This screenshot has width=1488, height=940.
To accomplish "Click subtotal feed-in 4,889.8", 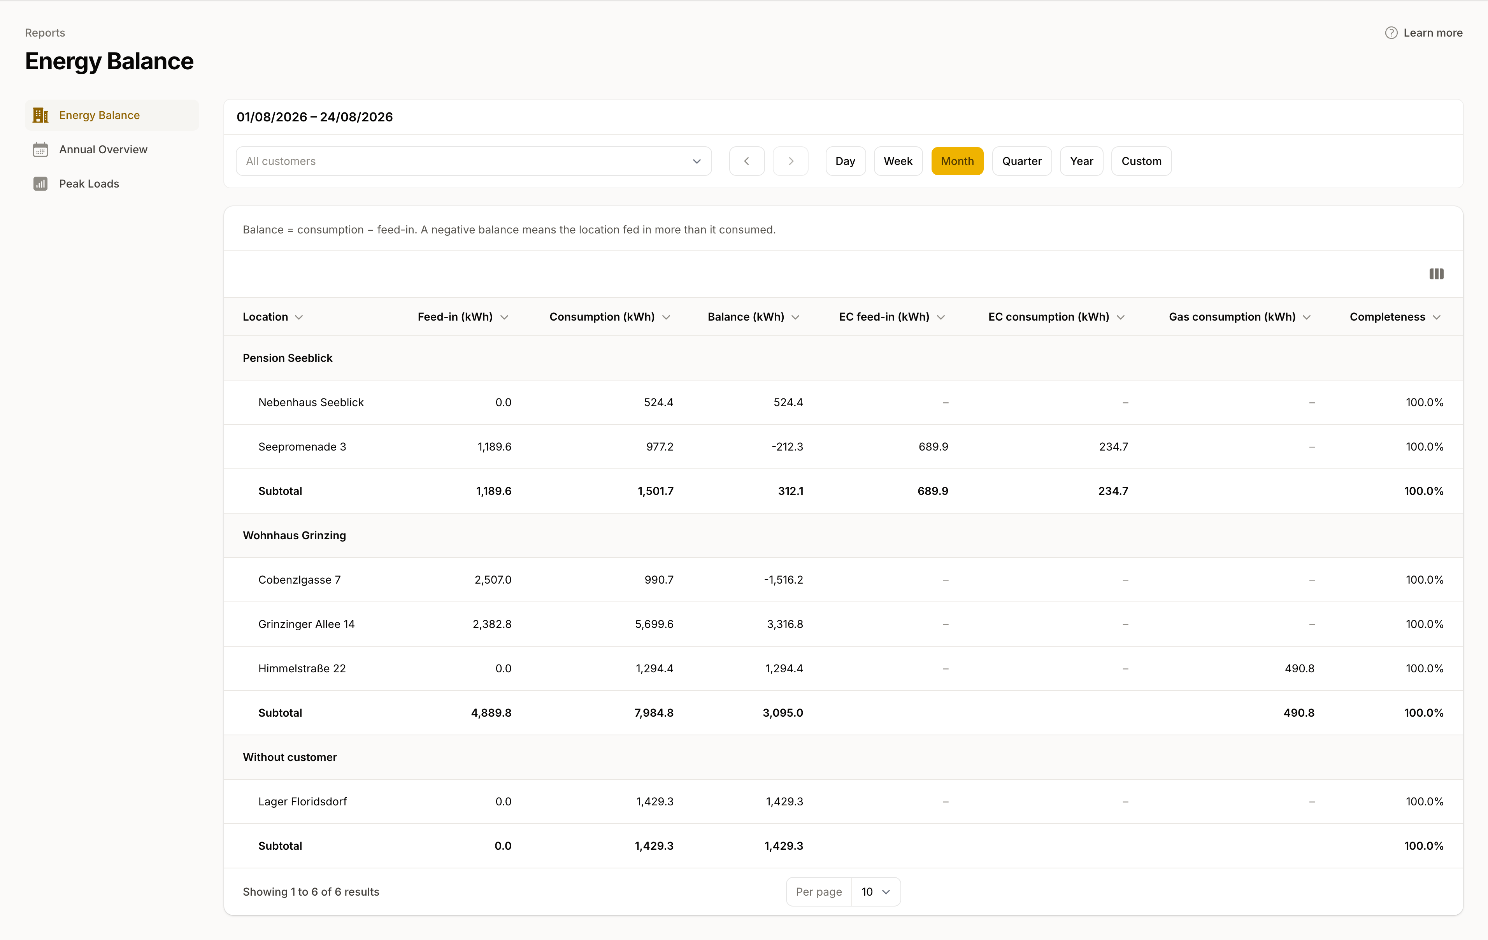I will coord(491,713).
